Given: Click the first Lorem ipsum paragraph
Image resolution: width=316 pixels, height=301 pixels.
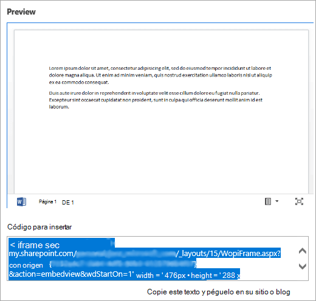Looking at the screenshot, I should (160, 75).
